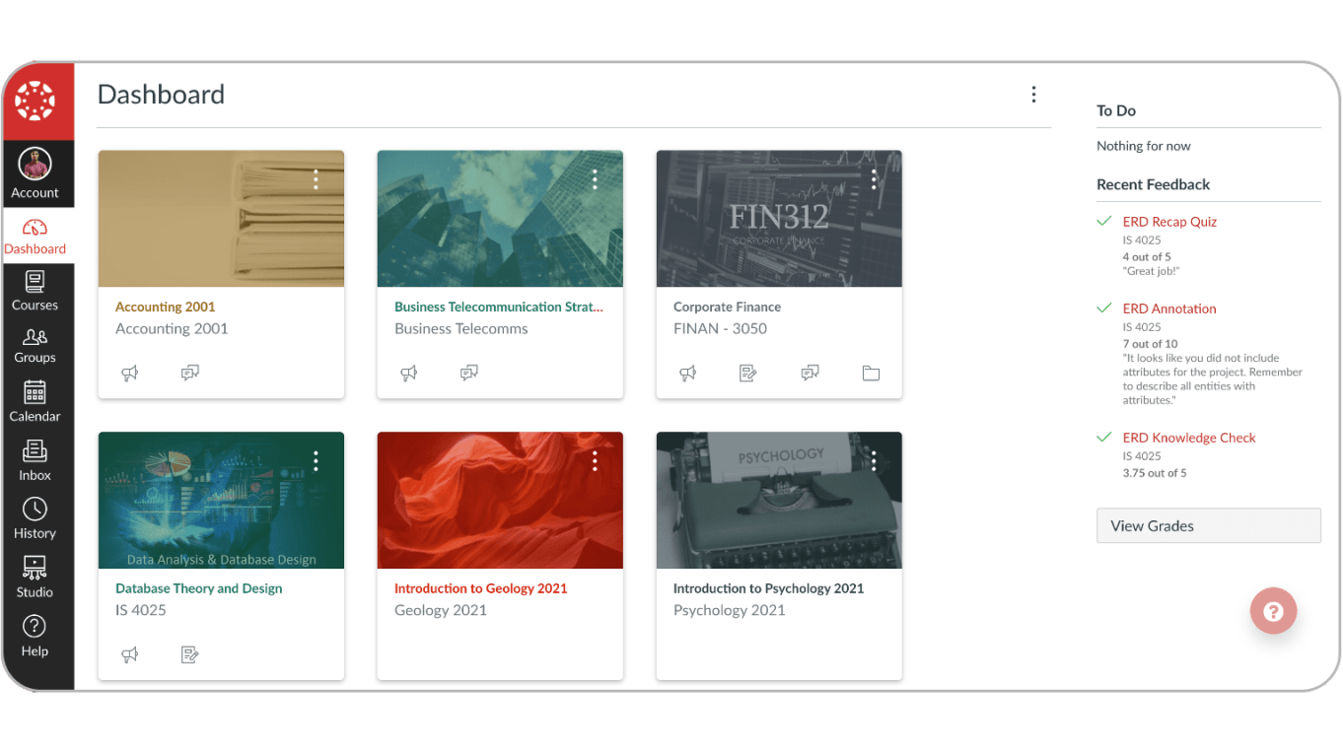This screenshot has height=753, width=1343.
Task: Open Courses in the global navigation
Action: tap(35, 291)
